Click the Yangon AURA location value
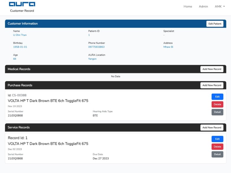The image size is (231, 173). (92, 59)
